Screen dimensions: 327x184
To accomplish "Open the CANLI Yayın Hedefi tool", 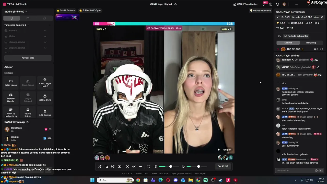I will 45,83.
